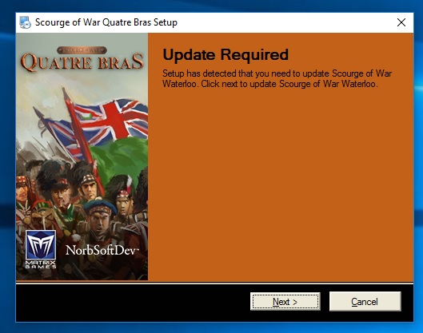The image size is (423, 333).
Task: Click the window title text
Action: coord(106,22)
